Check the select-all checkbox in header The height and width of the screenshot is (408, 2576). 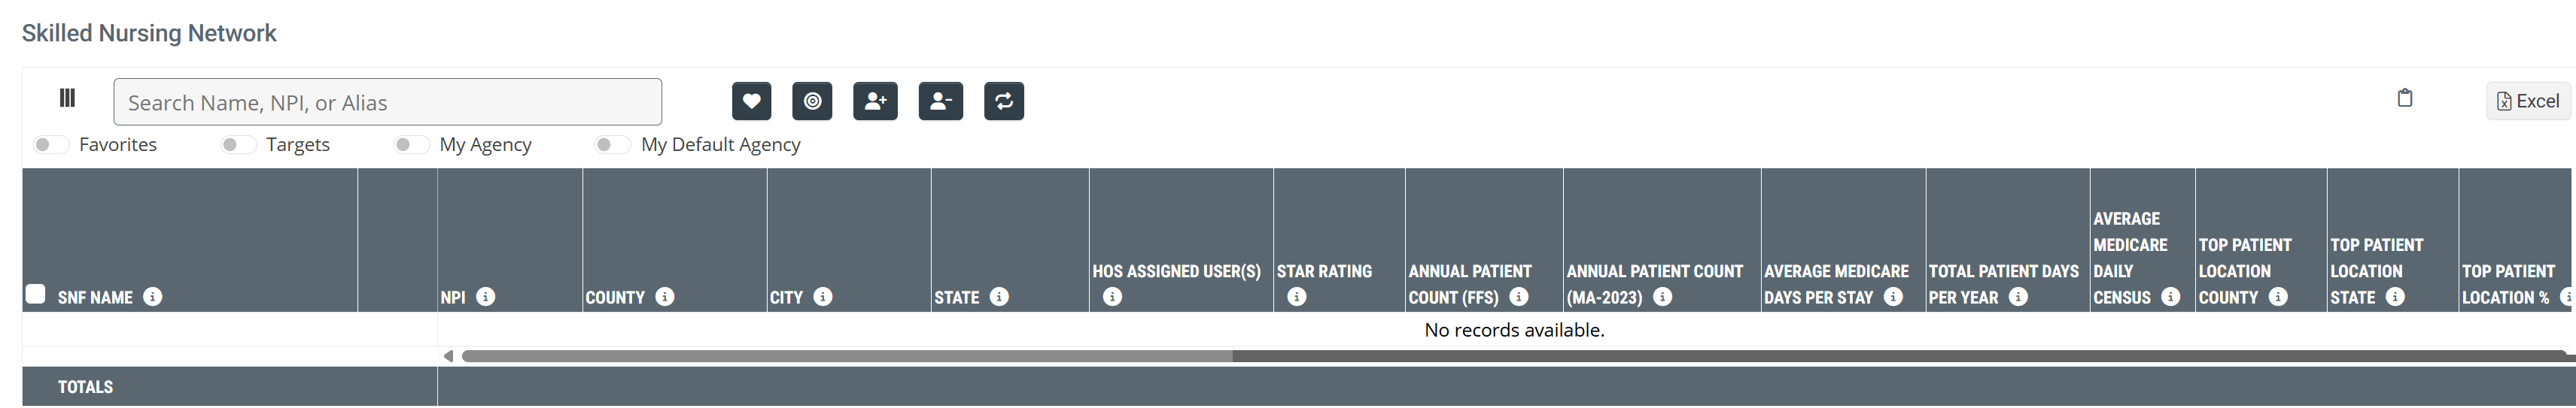(x=36, y=293)
